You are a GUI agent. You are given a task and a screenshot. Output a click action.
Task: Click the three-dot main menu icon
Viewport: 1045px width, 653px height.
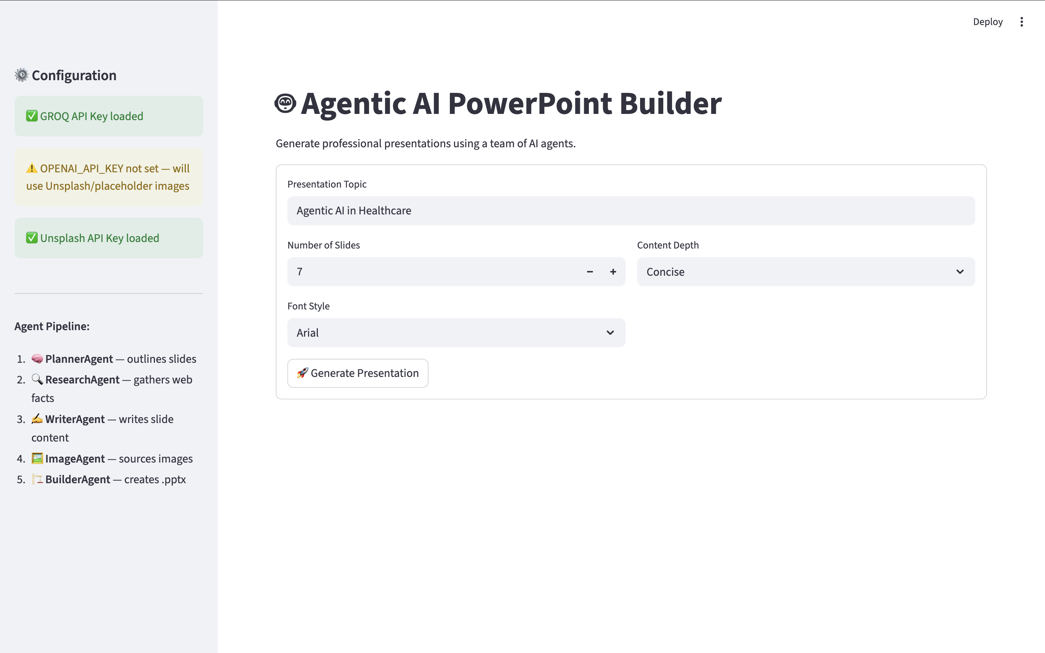coord(1021,22)
